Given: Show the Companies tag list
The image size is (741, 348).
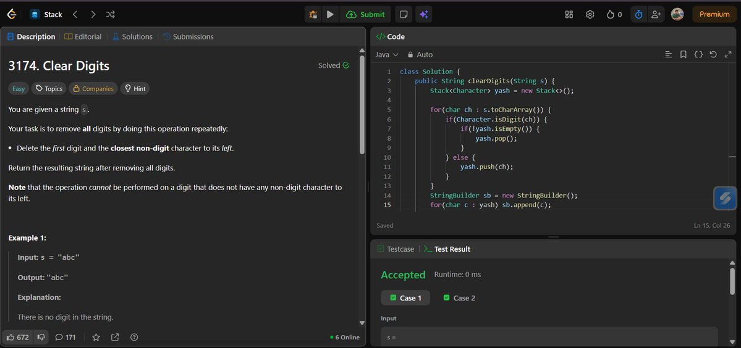Looking at the screenshot, I should point(93,89).
